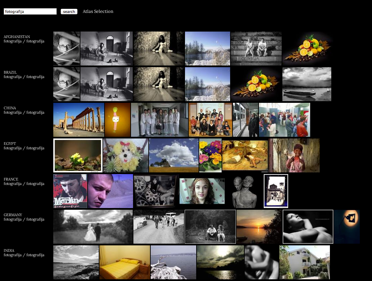This screenshot has width=372, height=281.
Task: Open Brazil woman with glasses portrait
Action: click(67, 84)
